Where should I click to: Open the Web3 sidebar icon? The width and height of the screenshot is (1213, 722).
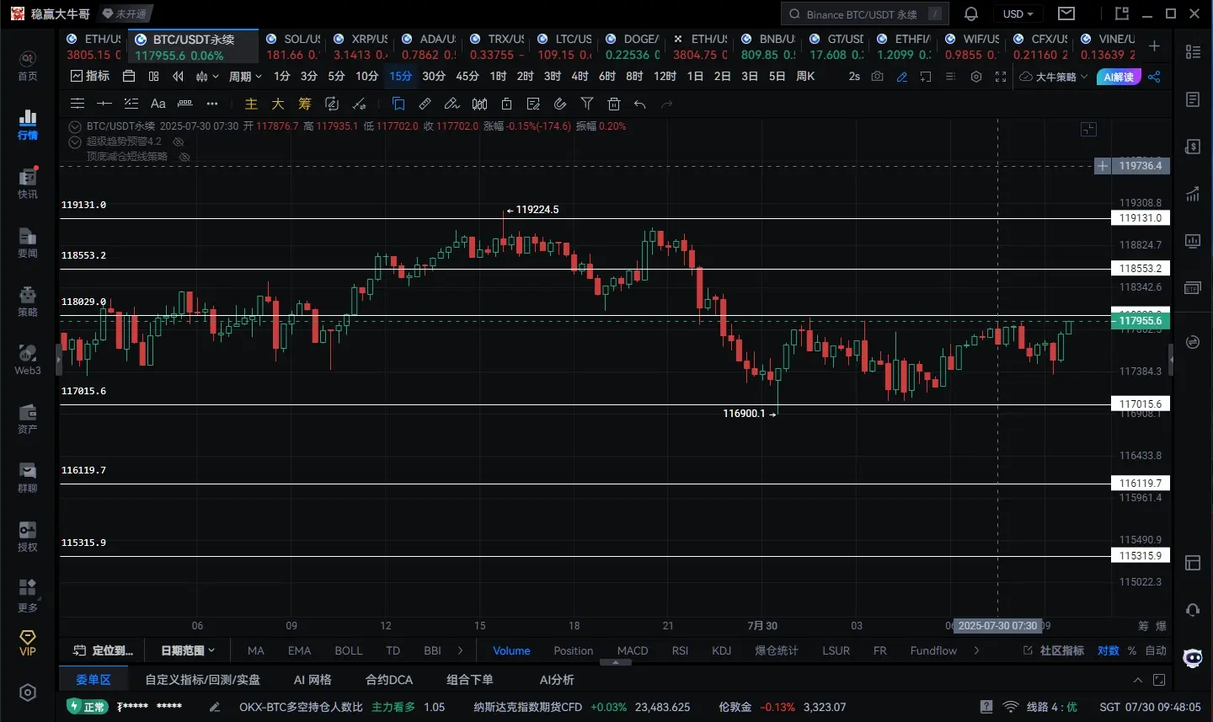click(28, 360)
